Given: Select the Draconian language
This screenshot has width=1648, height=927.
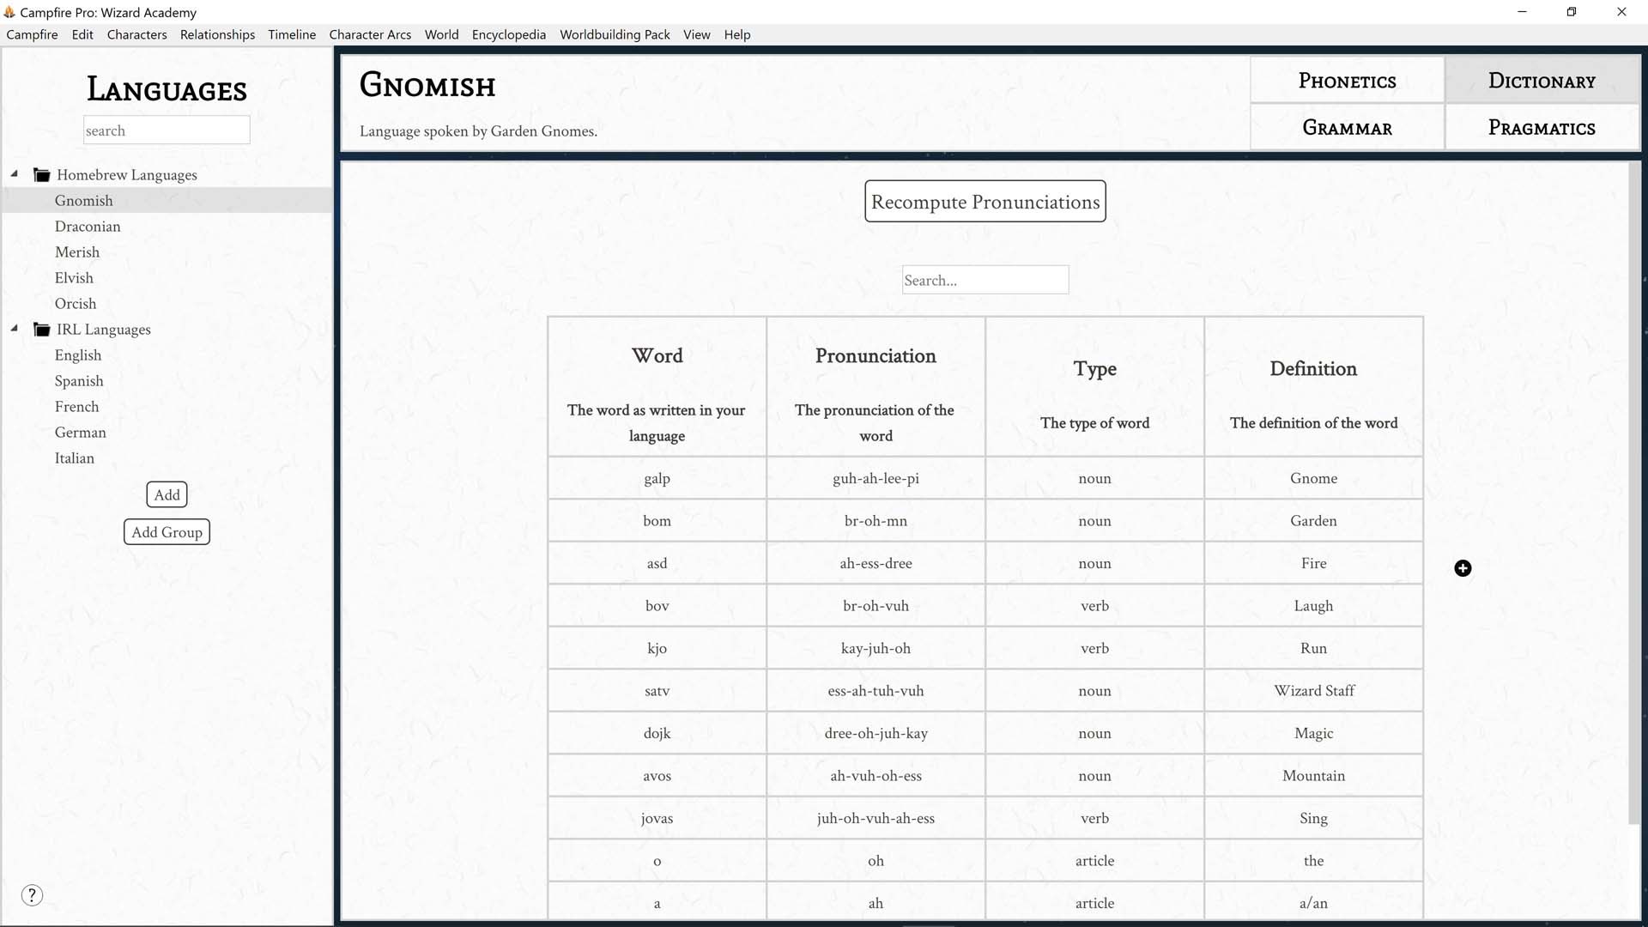Looking at the screenshot, I should point(88,226).
